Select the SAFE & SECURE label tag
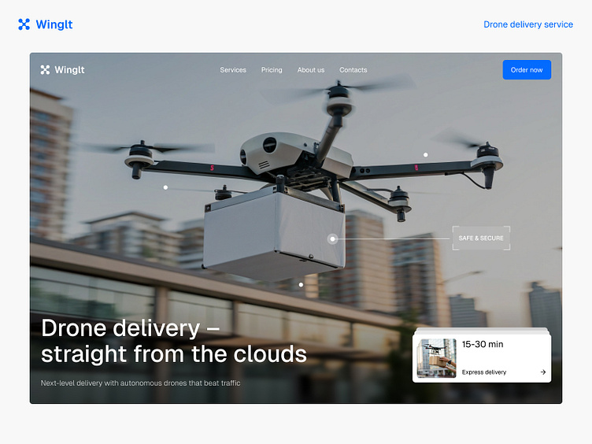The image size is (592, 444). [481, 239]
